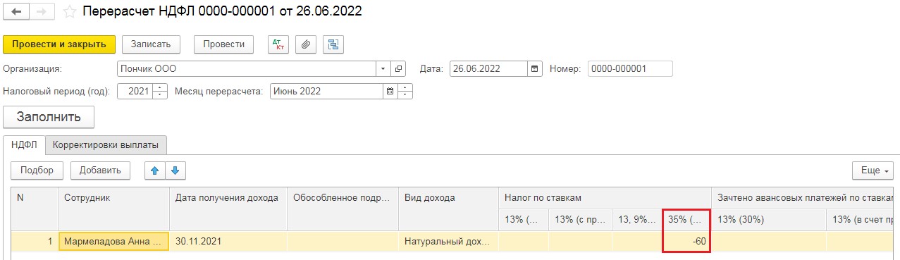Screen dimensions: 900x260
Task: Expand the Организация dropdown list
Action: click(x=383, y=69)
